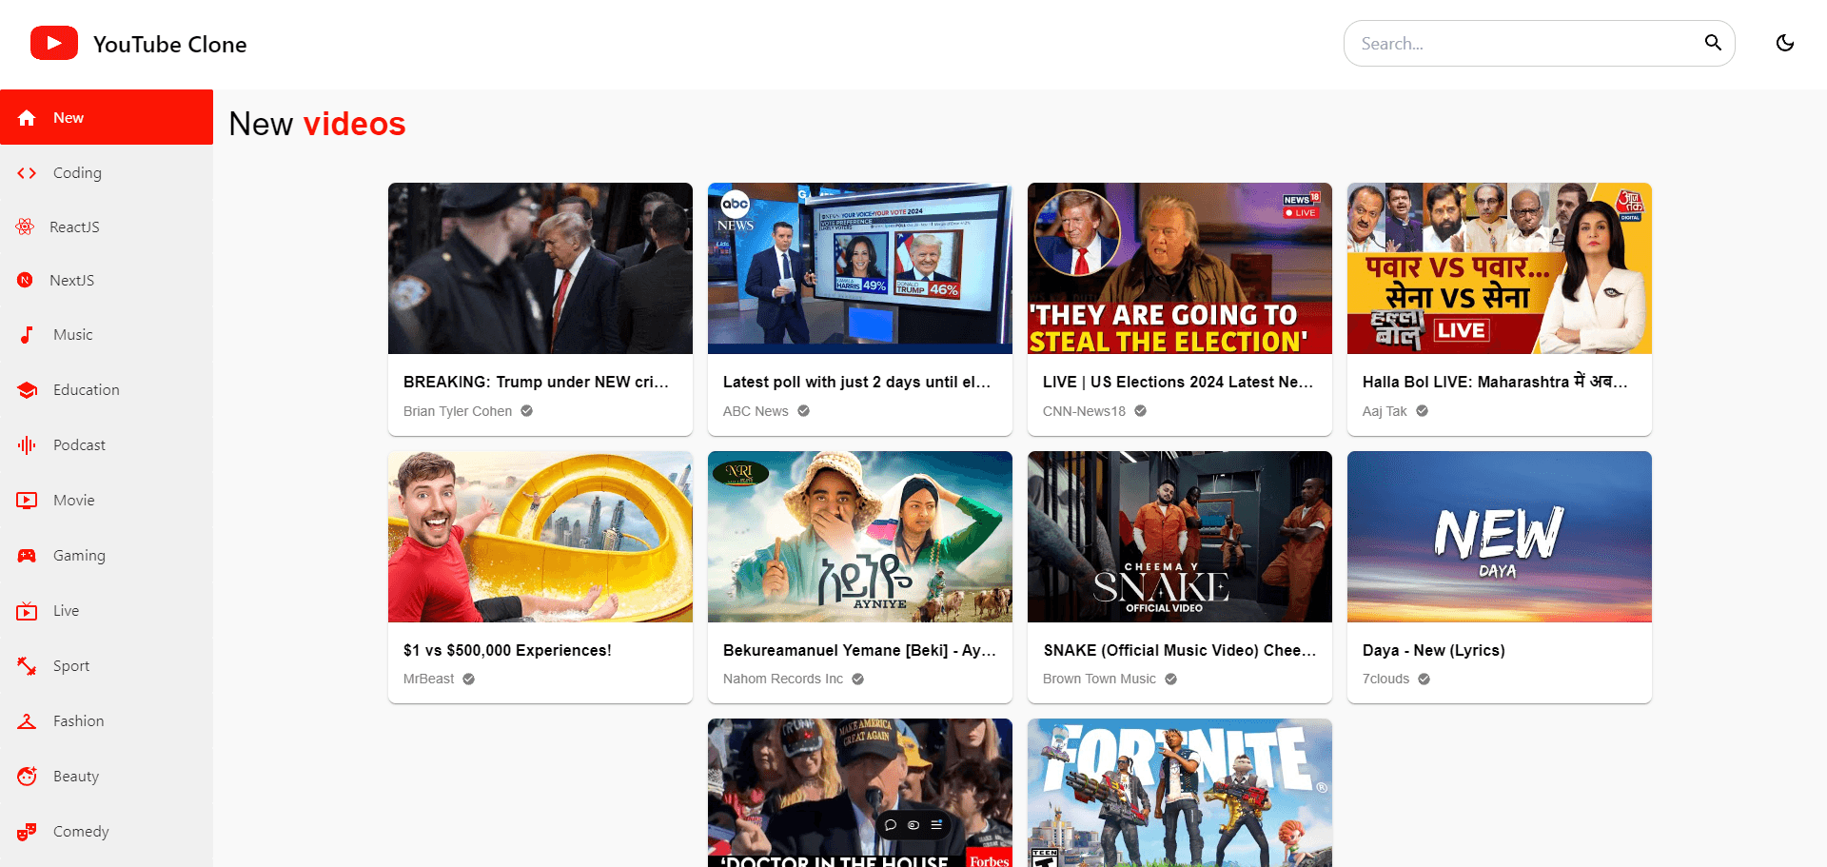The width and height of the screenshot is (1827, 867).
Task: Visit the Nahom Records Inc channel
Action: pos(783,679)
